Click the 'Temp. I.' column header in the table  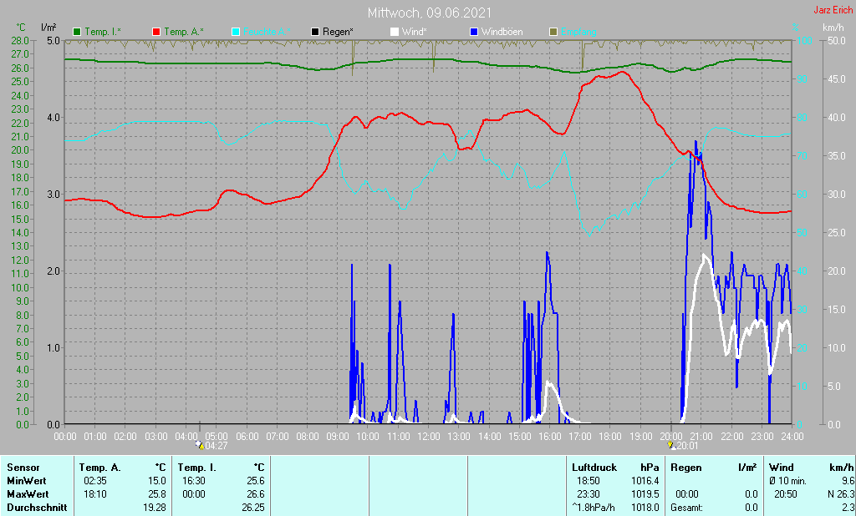point(196,468)
